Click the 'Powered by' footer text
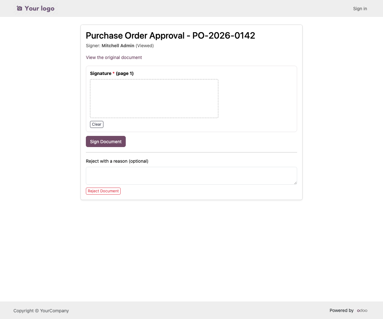Image resolution: width=383 pixels, height=319 pixels. pyautogui.click(x=342, y=310)
